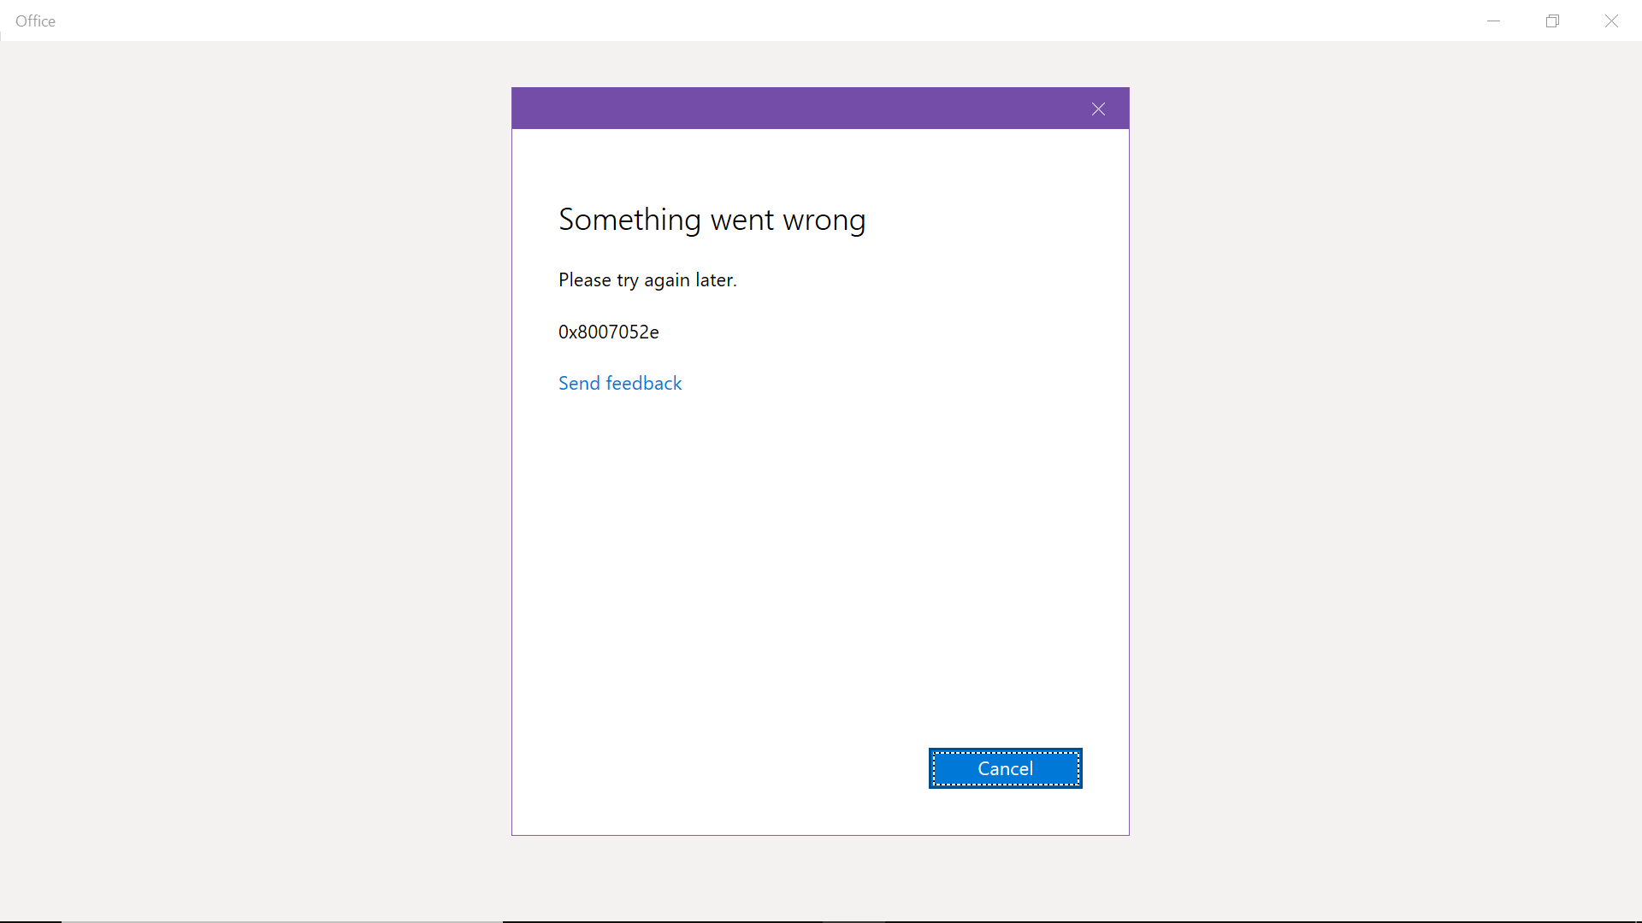The width and height of the screenshot is (1642, 923).
Task: Select the error code 0x8007052e text
Action: click(608, 332)
